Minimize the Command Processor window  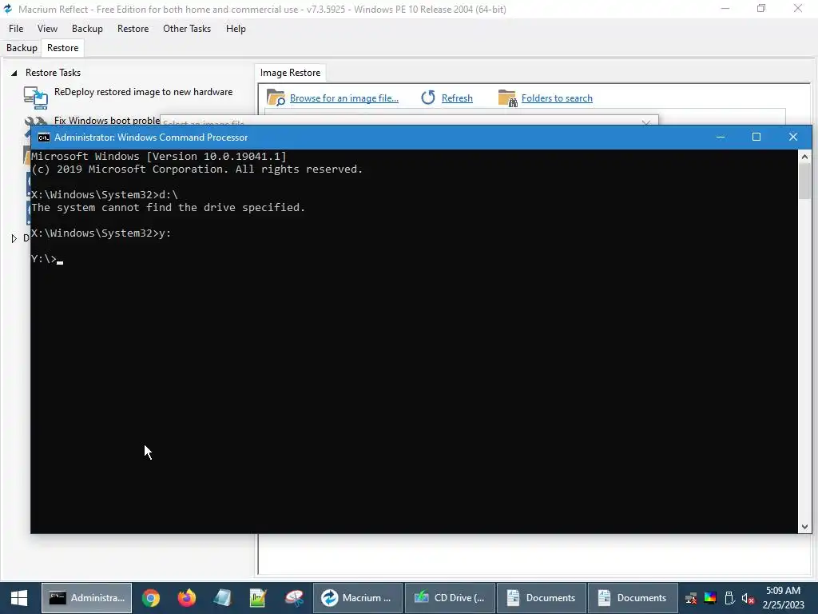[721, 138]
